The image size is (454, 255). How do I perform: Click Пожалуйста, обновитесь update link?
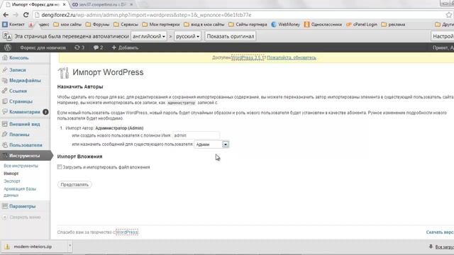click(292, 58)
